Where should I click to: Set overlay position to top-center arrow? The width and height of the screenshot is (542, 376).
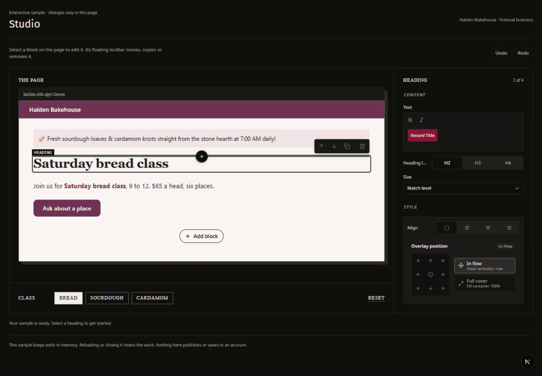pyautogui.click(x=431, y=261)
